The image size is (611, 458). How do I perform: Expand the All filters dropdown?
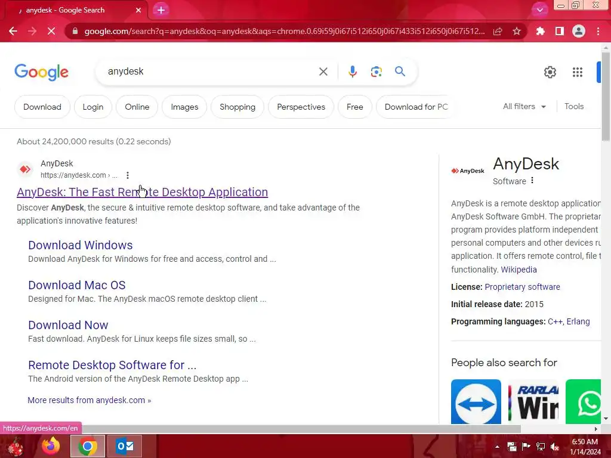tap(524, 106)
